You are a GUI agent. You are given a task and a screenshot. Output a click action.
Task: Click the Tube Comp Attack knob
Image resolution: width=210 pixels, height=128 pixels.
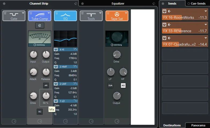click(x=33, y=72)
